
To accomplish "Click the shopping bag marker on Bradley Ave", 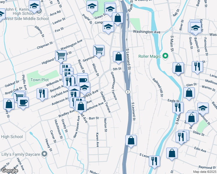I will (x=81, y=106).
